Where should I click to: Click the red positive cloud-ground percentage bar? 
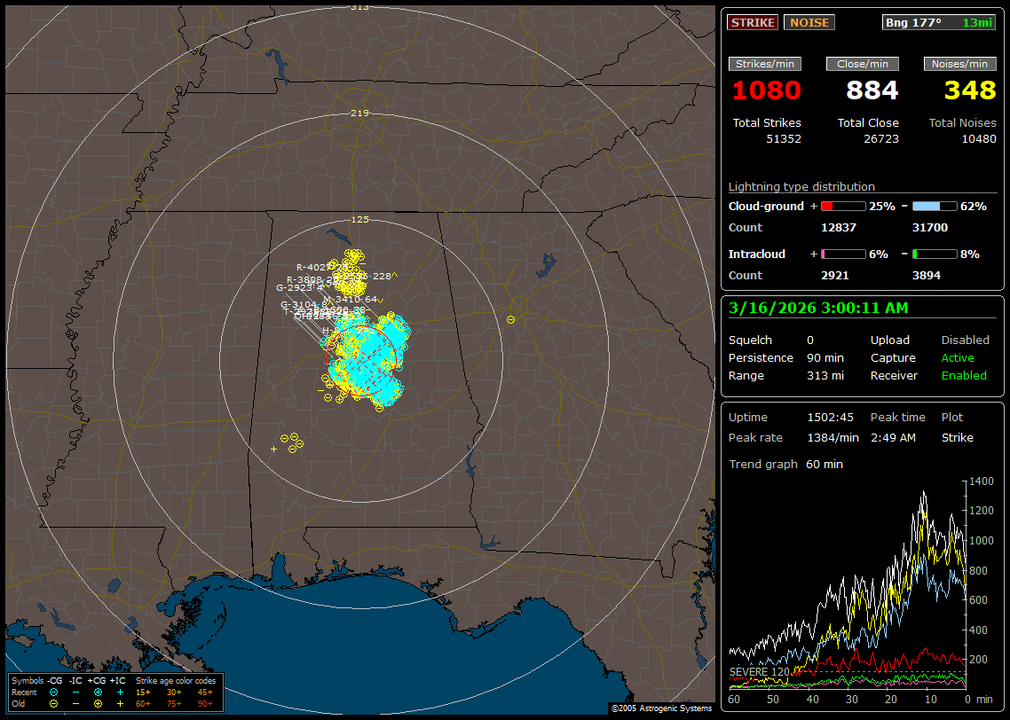(842, 207)
